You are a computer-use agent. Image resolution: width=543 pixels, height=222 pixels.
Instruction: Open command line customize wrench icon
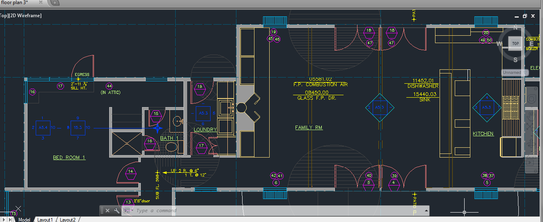coord(117,211)
